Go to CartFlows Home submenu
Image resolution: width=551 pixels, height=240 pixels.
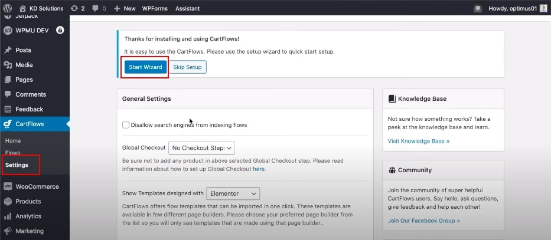(13, 141)
